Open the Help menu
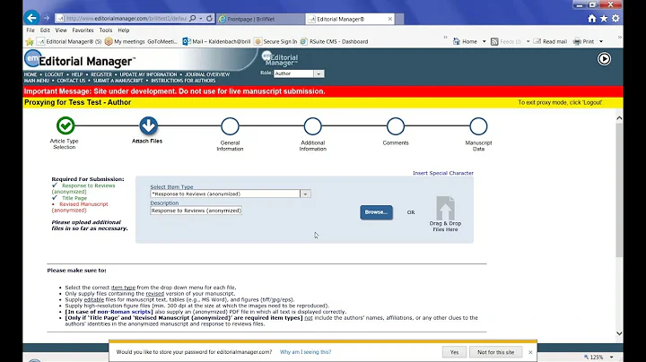The width and height of the screenshot is (646, 362). coord(124,30)
